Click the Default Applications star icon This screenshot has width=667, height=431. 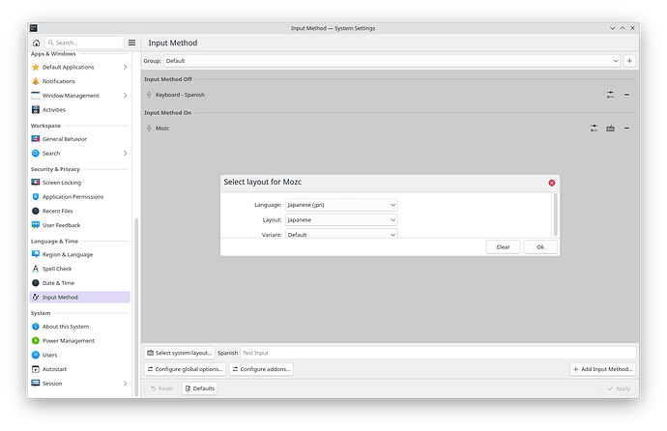click(x=36, y=67)
